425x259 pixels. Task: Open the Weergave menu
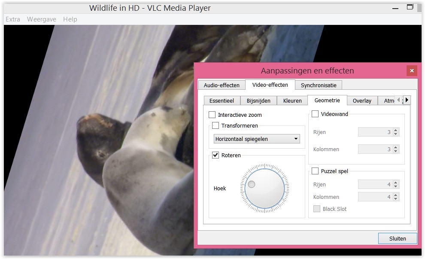pos(41,19)
